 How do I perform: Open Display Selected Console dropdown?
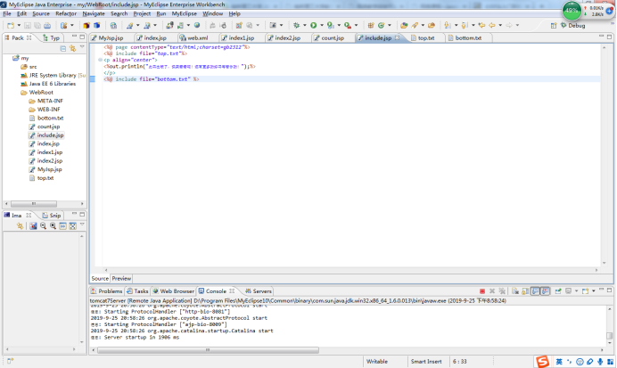tap(576, 291)
